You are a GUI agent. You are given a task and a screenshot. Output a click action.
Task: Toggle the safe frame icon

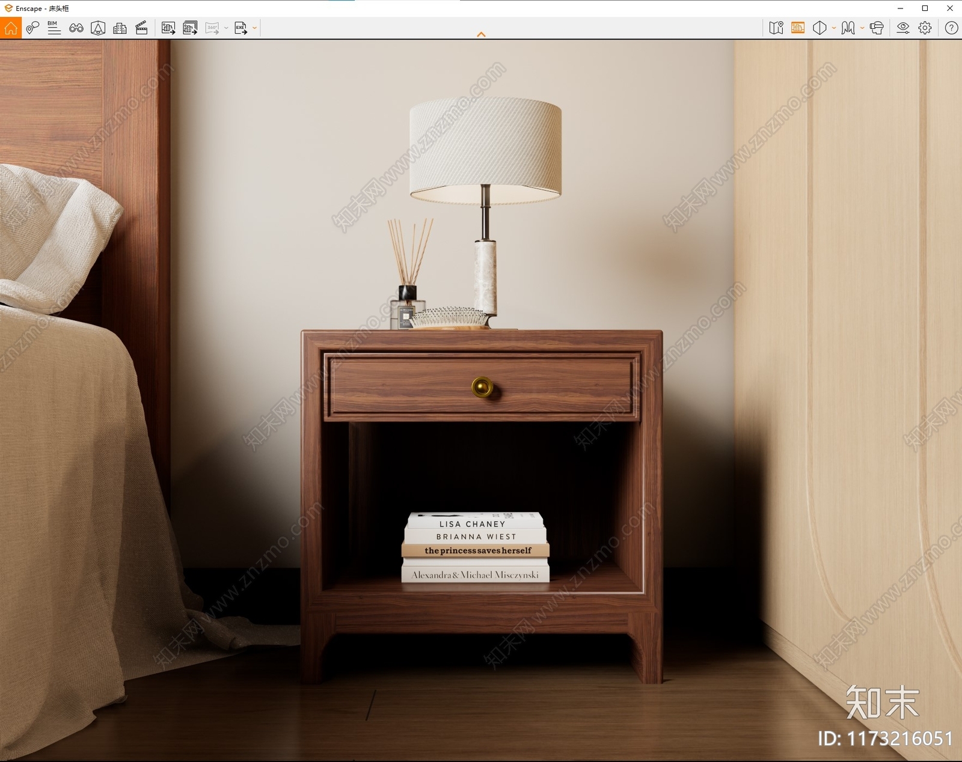pyautogui.click(x=98, y=28)
